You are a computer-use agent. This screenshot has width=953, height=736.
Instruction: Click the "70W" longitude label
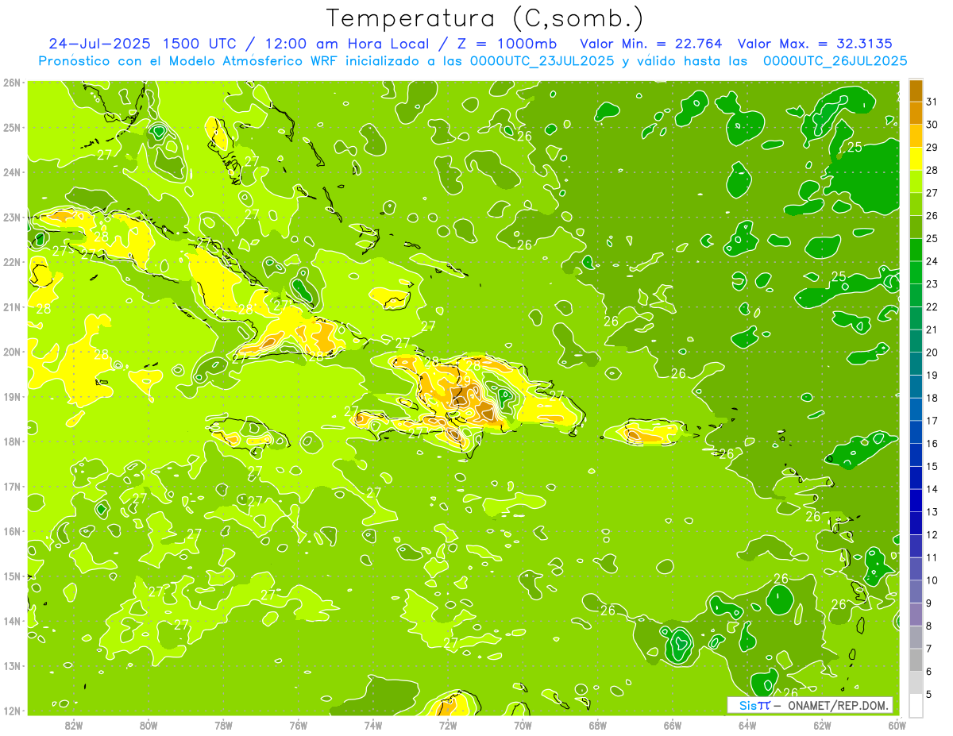pyautogui.click(x=523, y=725)
